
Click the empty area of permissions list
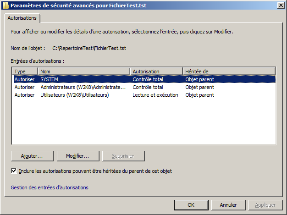tap(143, 121)
